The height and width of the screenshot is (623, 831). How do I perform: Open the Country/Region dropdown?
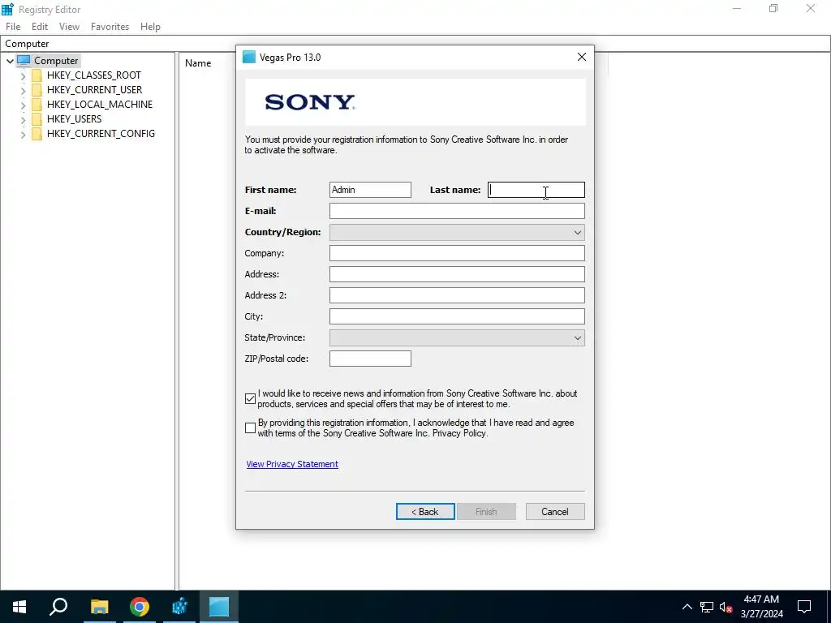[457, 232]
